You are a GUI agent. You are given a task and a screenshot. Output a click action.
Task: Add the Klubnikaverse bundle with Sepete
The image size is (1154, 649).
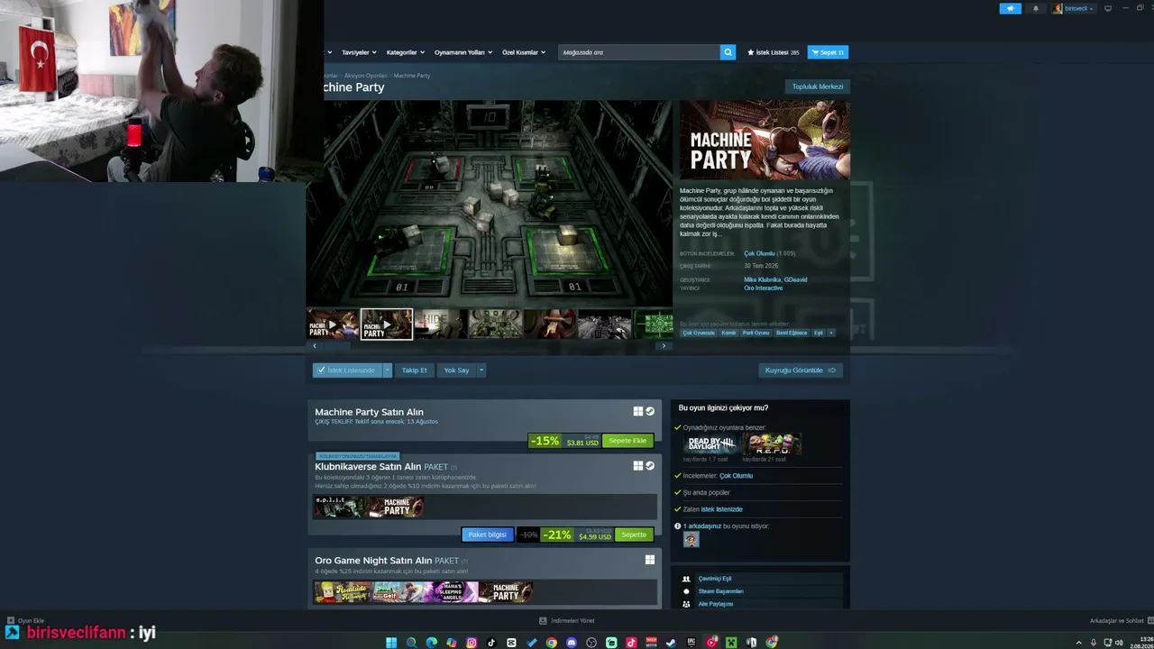pyautogui.click(x=634, y=535)
